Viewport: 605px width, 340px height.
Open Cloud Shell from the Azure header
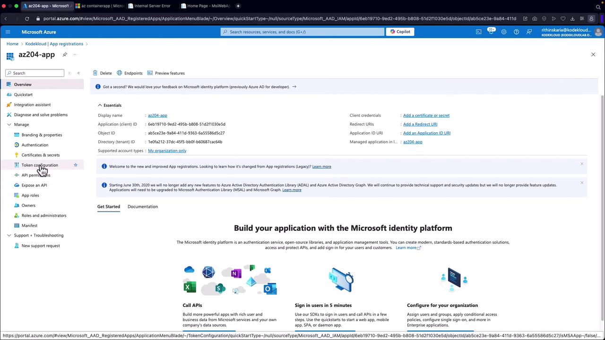tap(478, 32)
